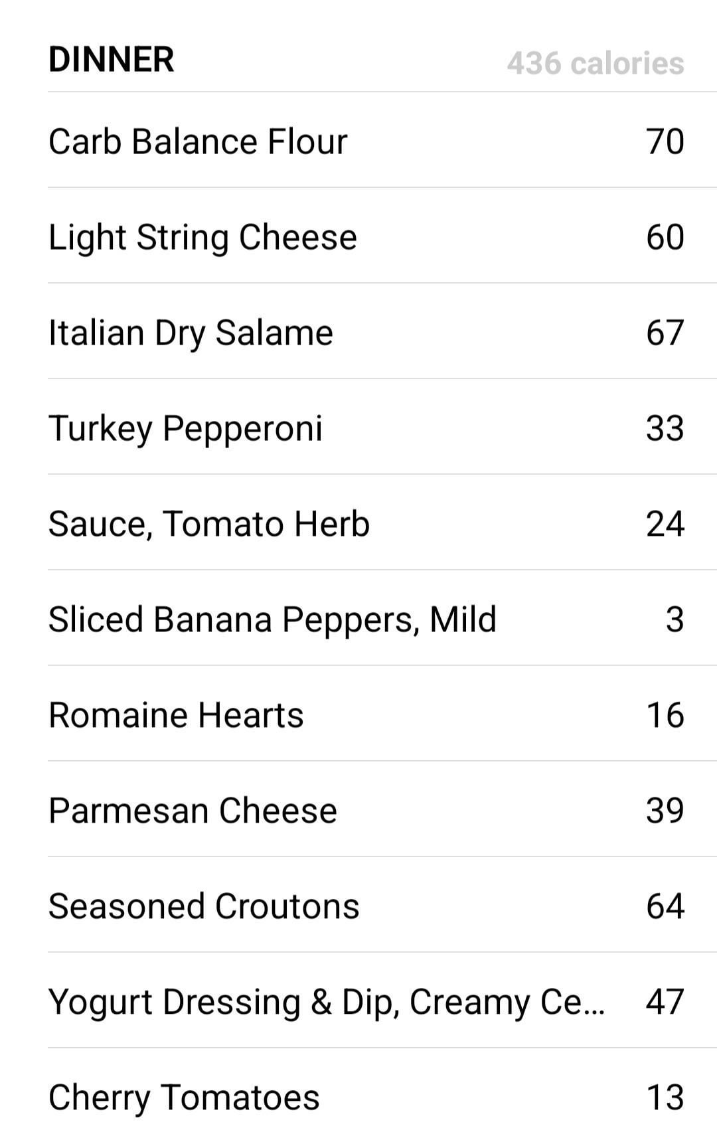This screenshot has height=1146, width=717.
Task: Tap the Cherry Tomatoes row
Action: click(382, 1096)
